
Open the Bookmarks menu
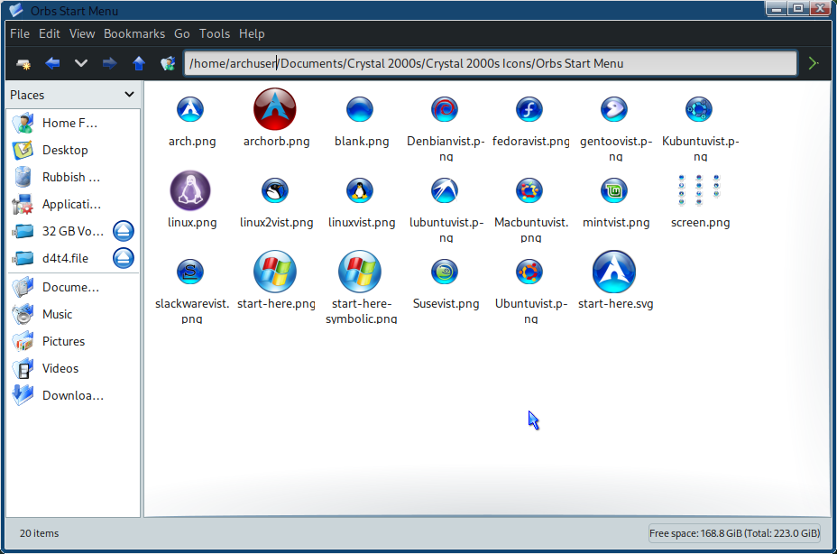tap(134, 33)
